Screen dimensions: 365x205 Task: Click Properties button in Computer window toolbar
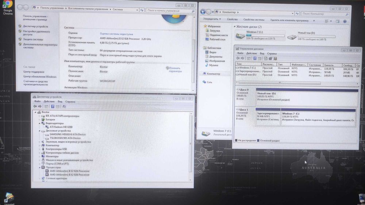coord(232,20)
